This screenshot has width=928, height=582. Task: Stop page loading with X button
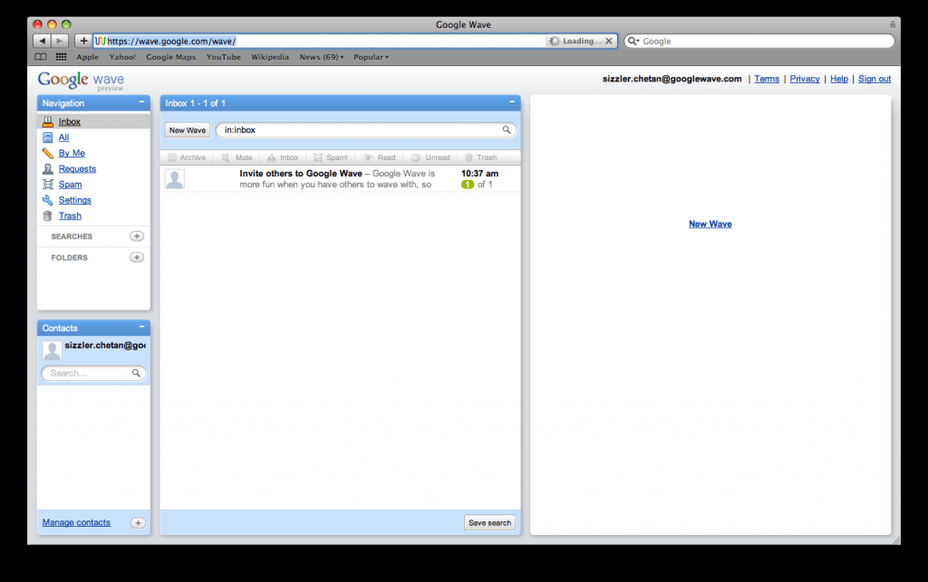click(x=608, y=41)
